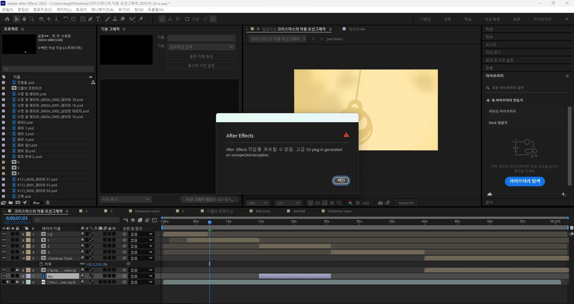Open the 효과(T) menu
The image size is (574, 304).
pos(81,10)
